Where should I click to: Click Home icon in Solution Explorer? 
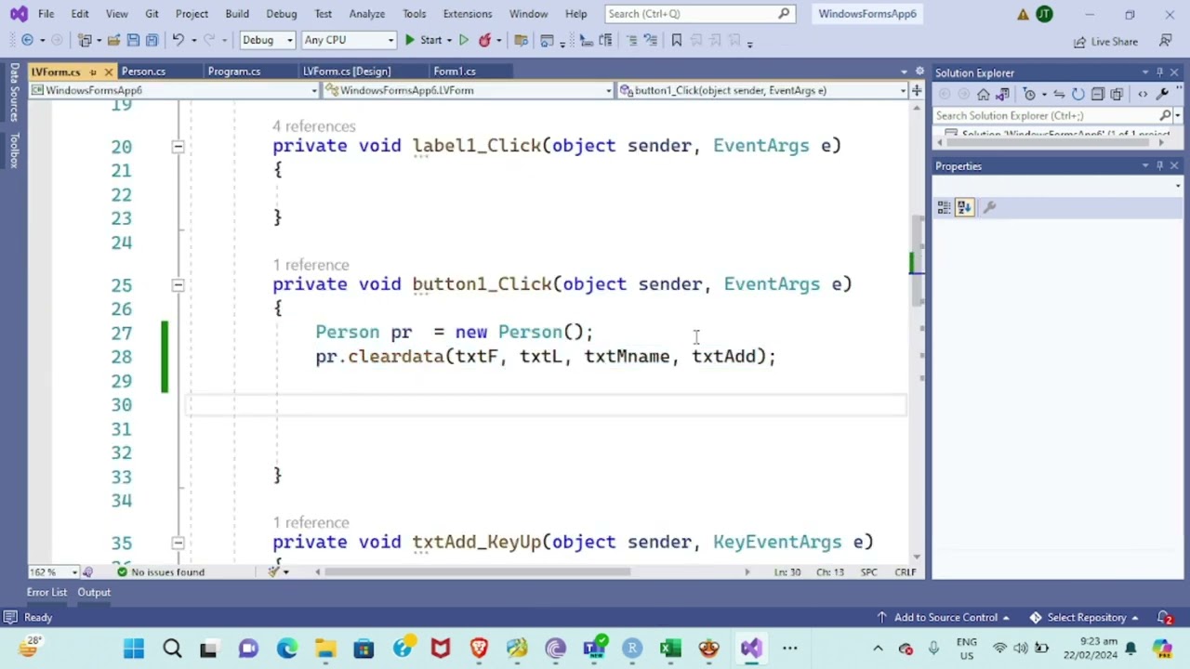[x=984, y=94]
